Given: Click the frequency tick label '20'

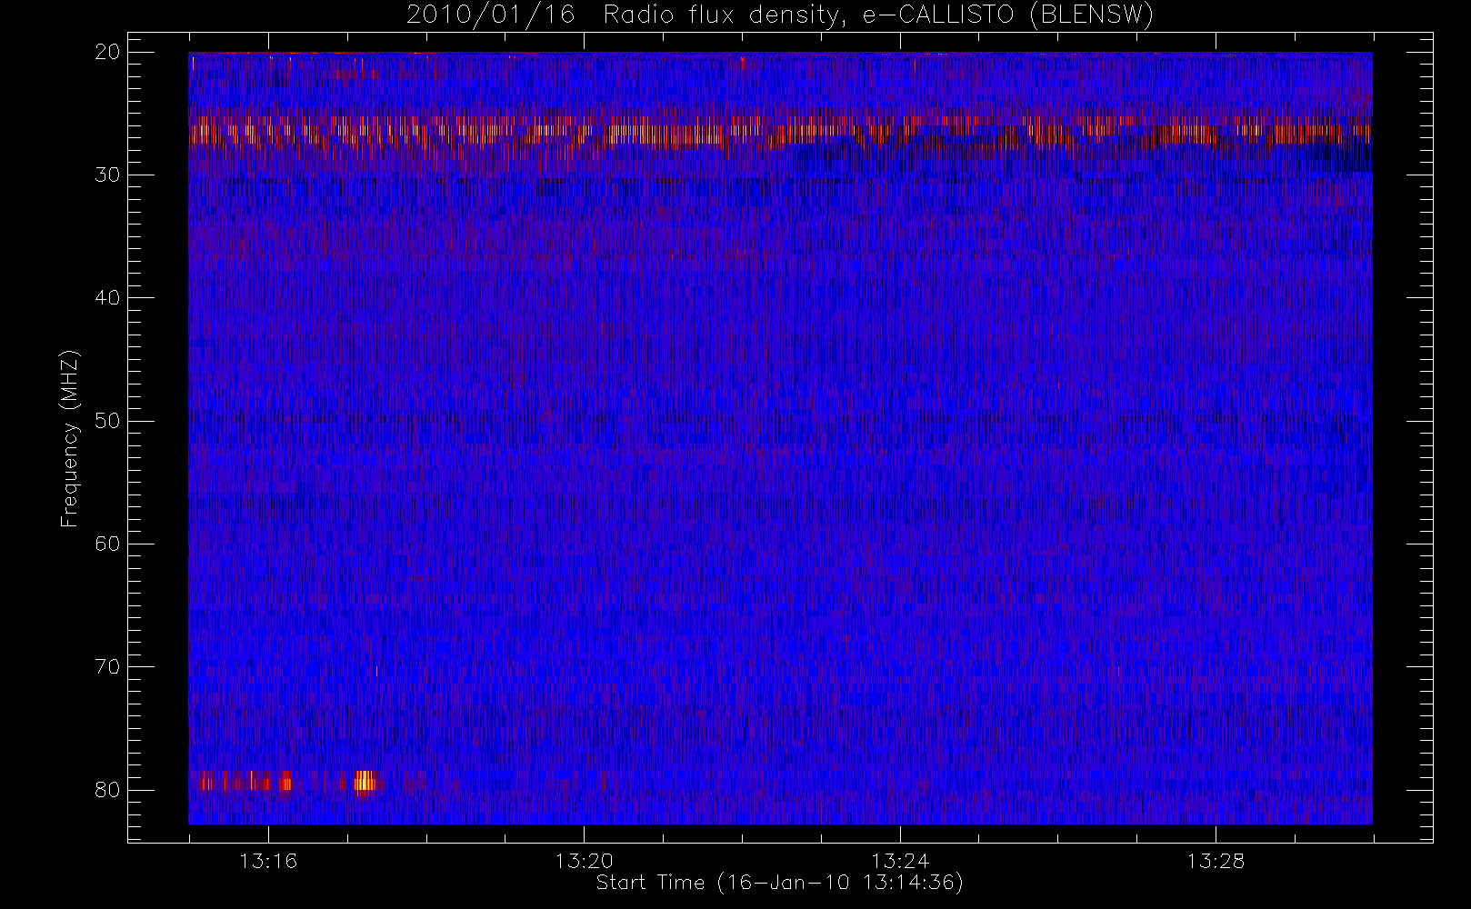Looking at the screenshot, I should click(107, 52).
